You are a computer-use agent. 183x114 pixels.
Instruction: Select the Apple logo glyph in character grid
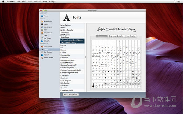click(93, 87)
